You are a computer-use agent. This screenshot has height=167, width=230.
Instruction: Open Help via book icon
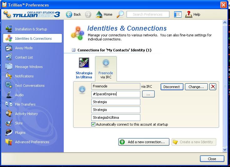pyautogui.click(x=188, y=14)
